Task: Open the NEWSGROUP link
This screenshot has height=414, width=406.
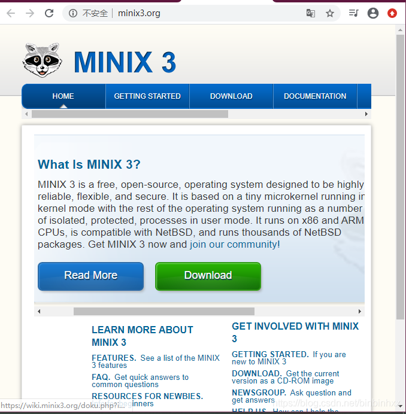Action: click(x=259, y=392)
